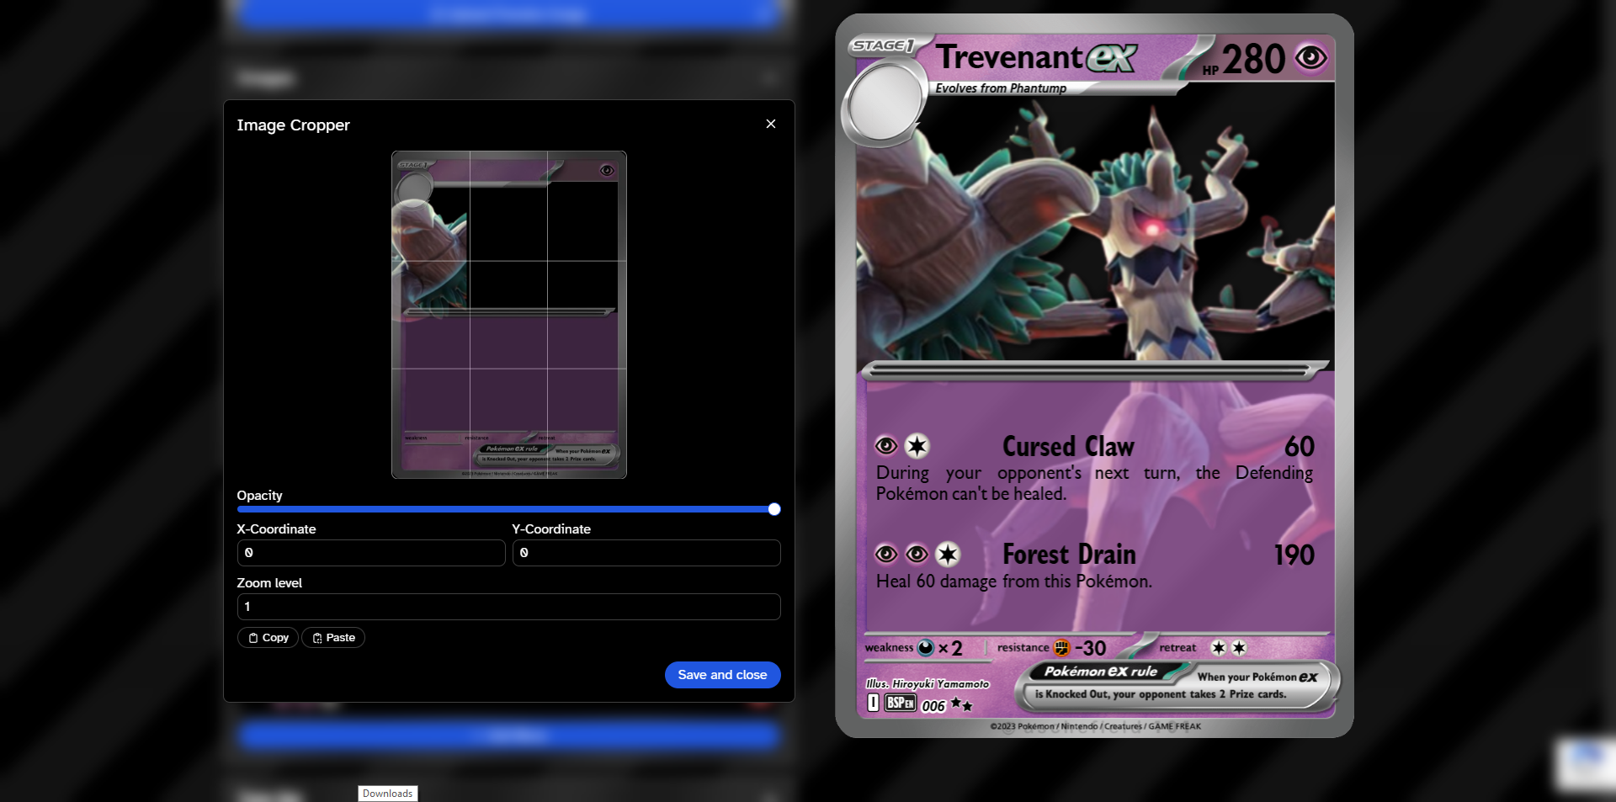Viewport: 1616px width, 802px height.
Task: Click the 'Image Cropper' dialog title
Action: (293, 125)
